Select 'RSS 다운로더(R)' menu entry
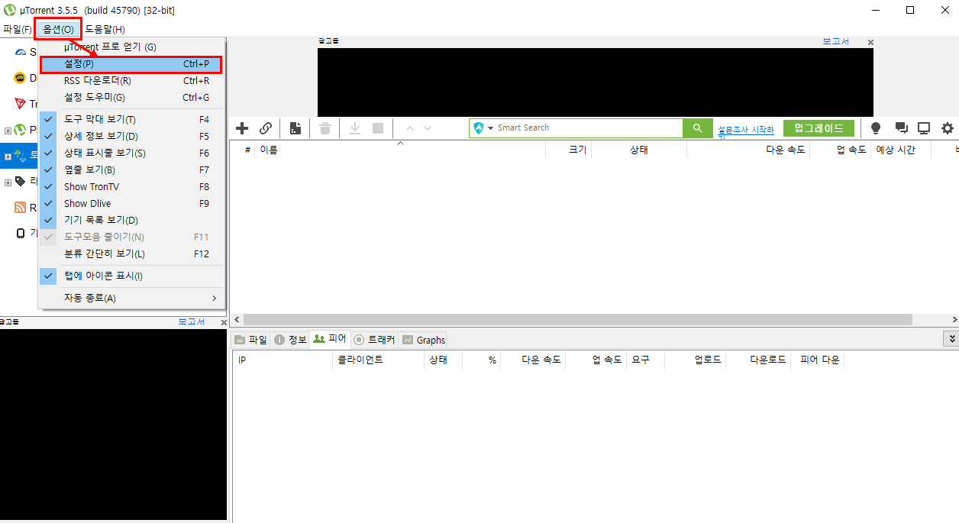 click(132, 81)
